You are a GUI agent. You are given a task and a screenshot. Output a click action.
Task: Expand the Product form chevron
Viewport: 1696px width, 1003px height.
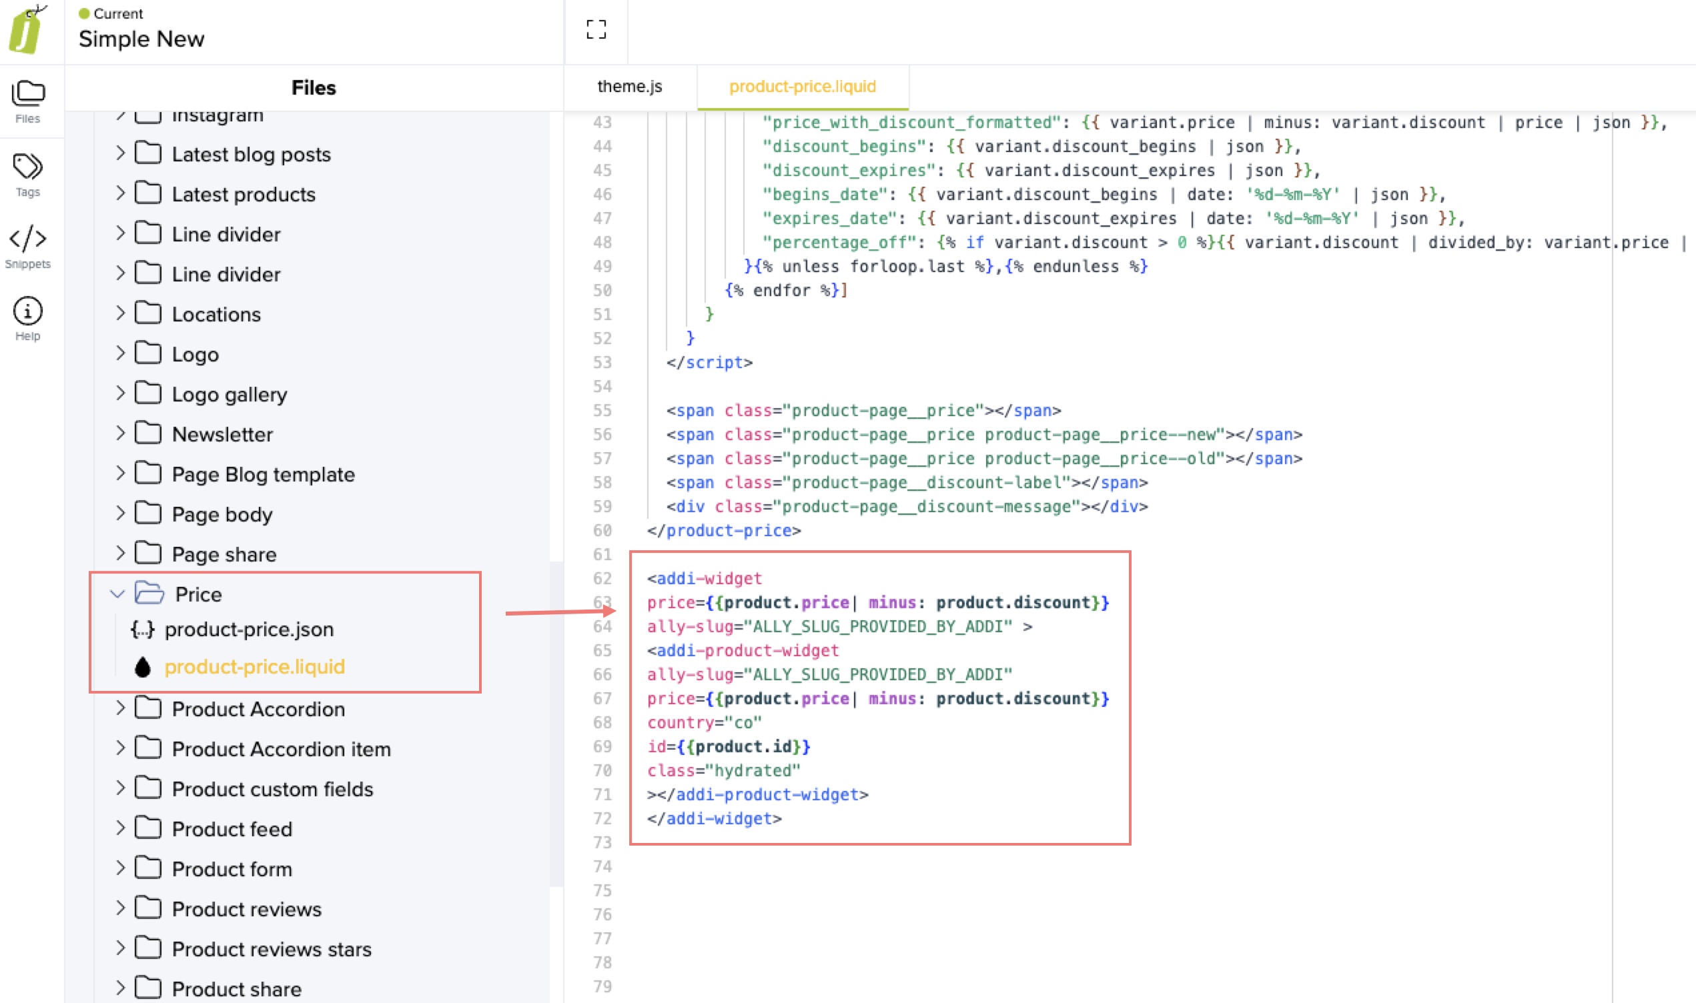(x=120, y=868)
